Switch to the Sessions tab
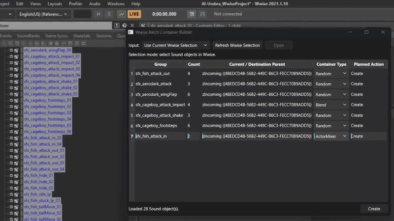 [104, 36]
